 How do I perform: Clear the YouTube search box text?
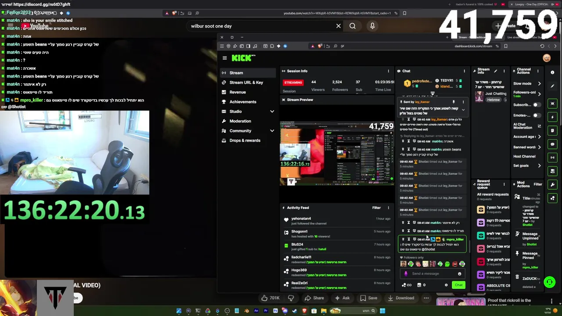tap(338, 26)
